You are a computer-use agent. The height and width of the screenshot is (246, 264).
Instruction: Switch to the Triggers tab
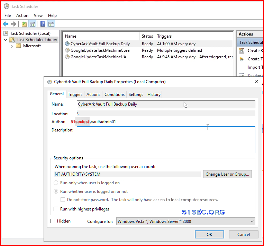click(x=75, y=95)
